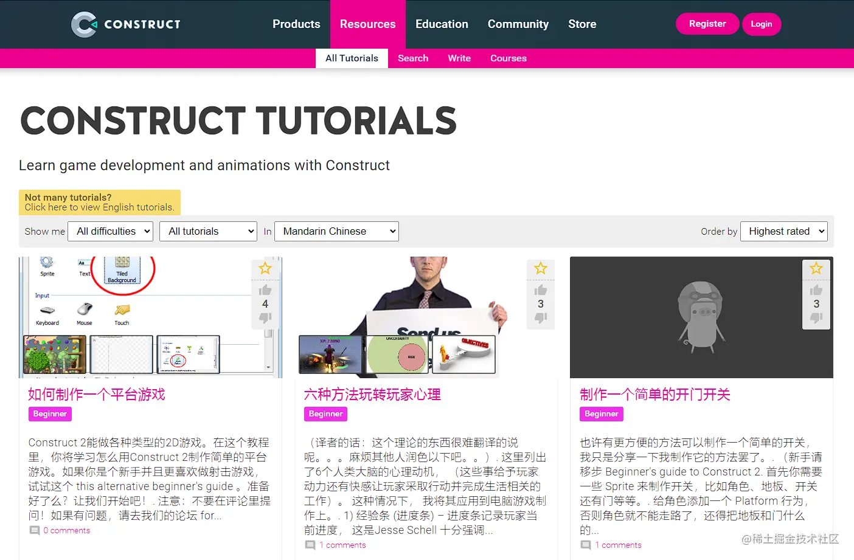Open the All difficulties dropdown
This screenshot has width=854, height=560.
[x=111, y=231]
